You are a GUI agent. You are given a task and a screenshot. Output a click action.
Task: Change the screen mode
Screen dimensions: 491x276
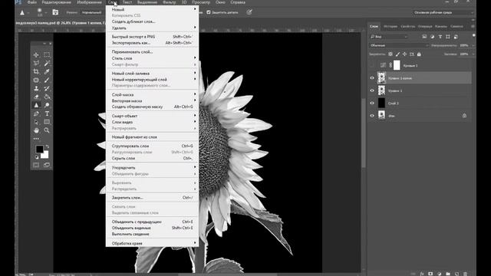(47, 165)
